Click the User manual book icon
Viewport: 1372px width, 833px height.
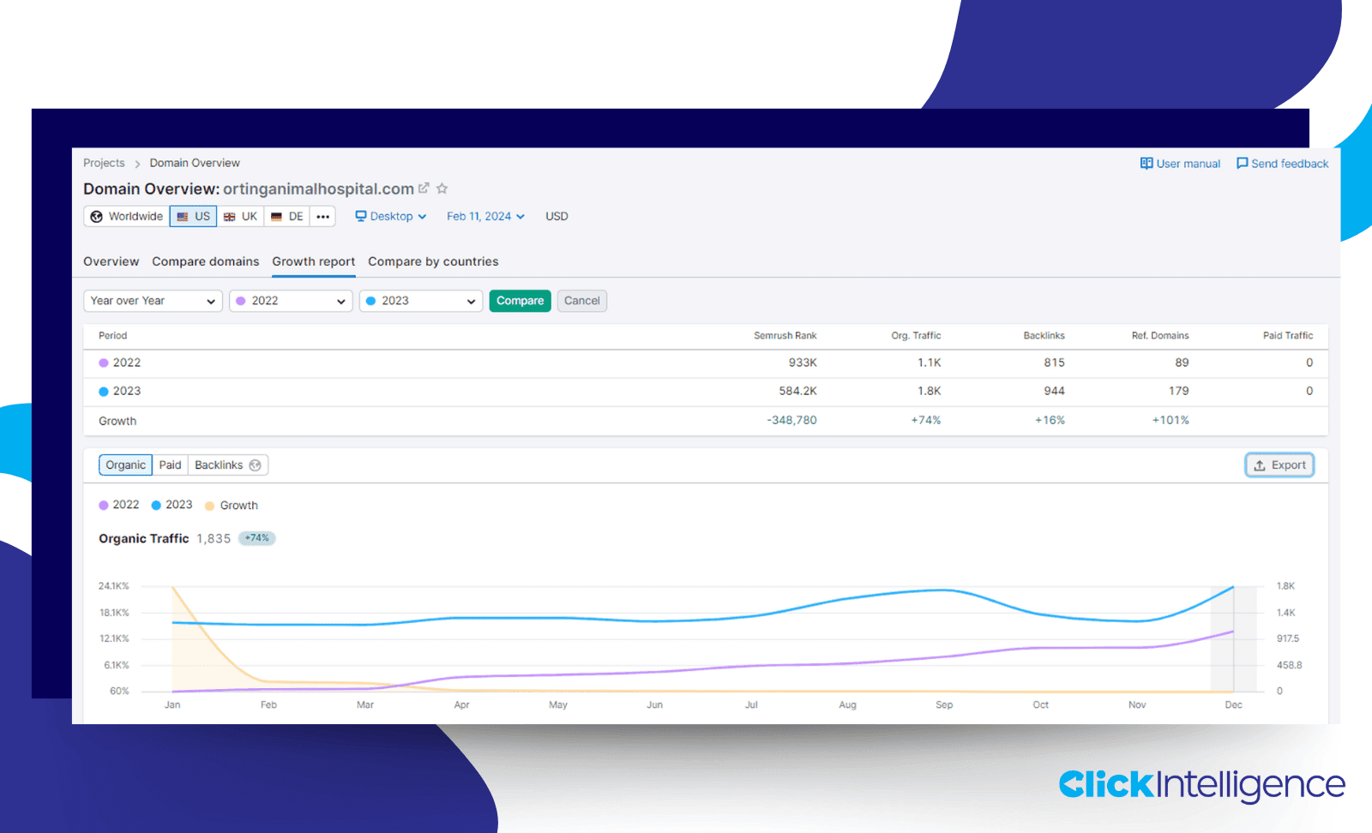pos(1146,164)
